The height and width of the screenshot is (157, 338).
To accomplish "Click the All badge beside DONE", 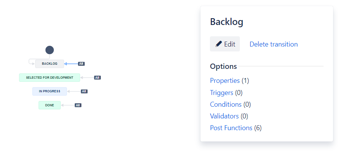I will pos(78,105).
